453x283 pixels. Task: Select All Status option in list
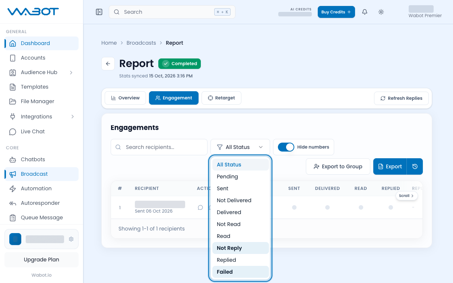coord(241,165)
